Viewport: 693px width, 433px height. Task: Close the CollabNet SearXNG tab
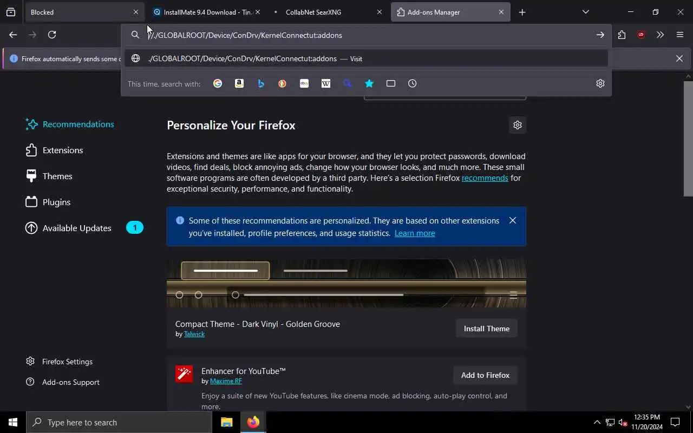[379, 12]
